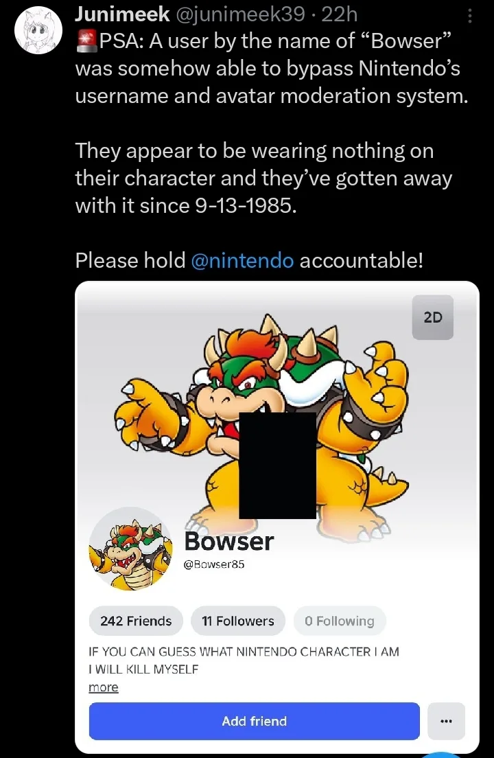The image size is (494, 758).
Task: Click the @Bowser85 username text
Action: [x=214, y=564]
